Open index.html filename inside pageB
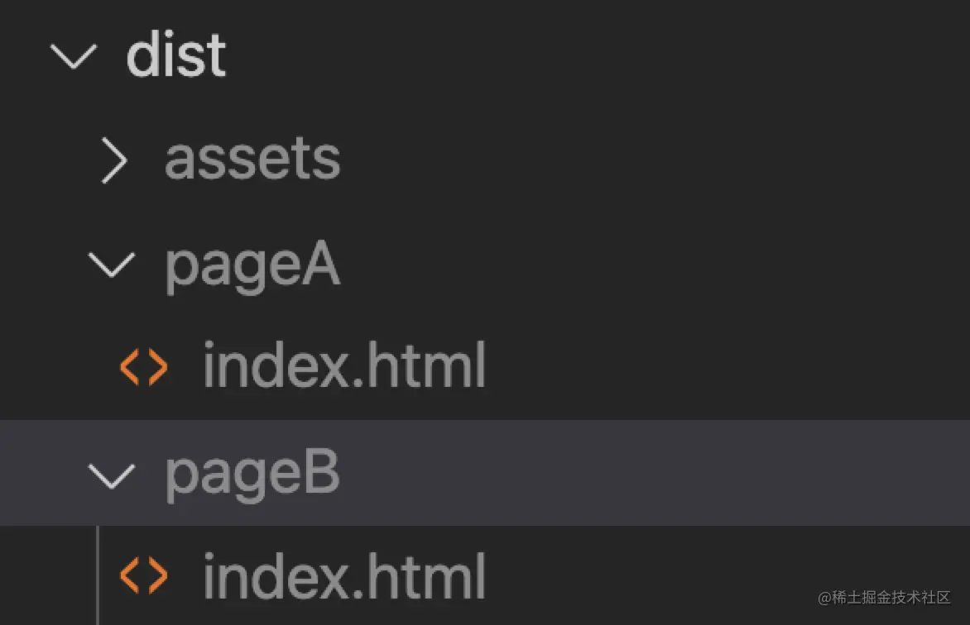The width and height of the screenshot is (970, 625). tap(343, 575)
